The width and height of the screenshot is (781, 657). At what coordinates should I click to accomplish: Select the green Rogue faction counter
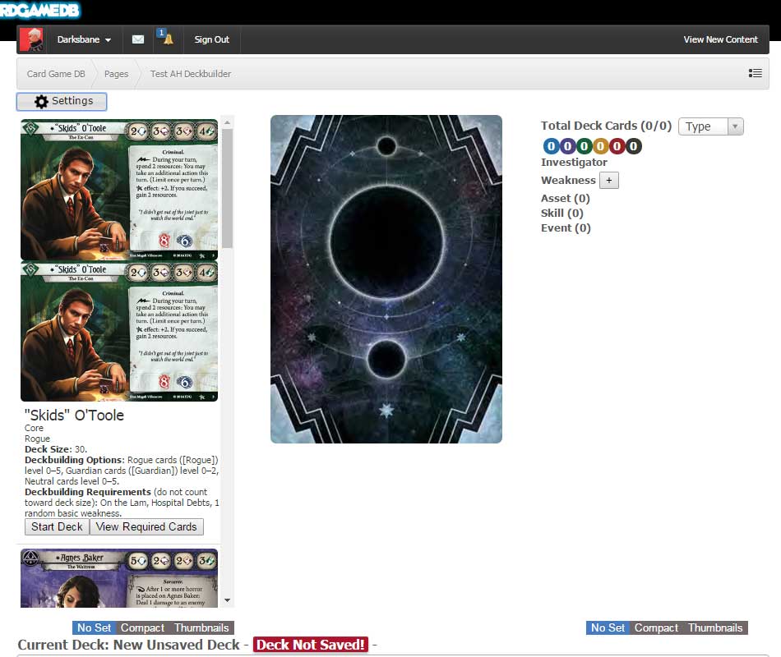tap(584, 146)
